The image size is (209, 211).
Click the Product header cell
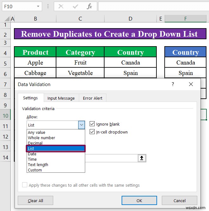click(x=35, y=52)
